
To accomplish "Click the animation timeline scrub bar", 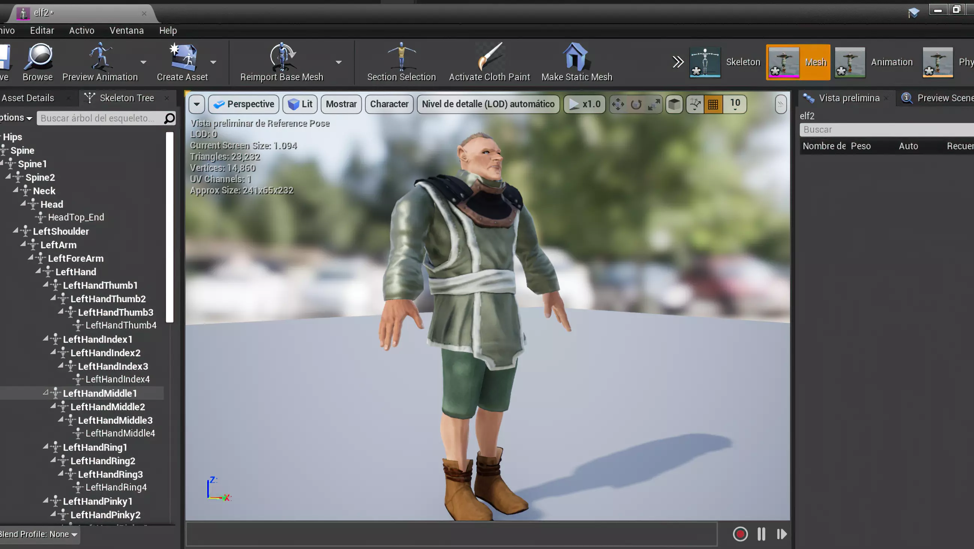I will (451, 534).
